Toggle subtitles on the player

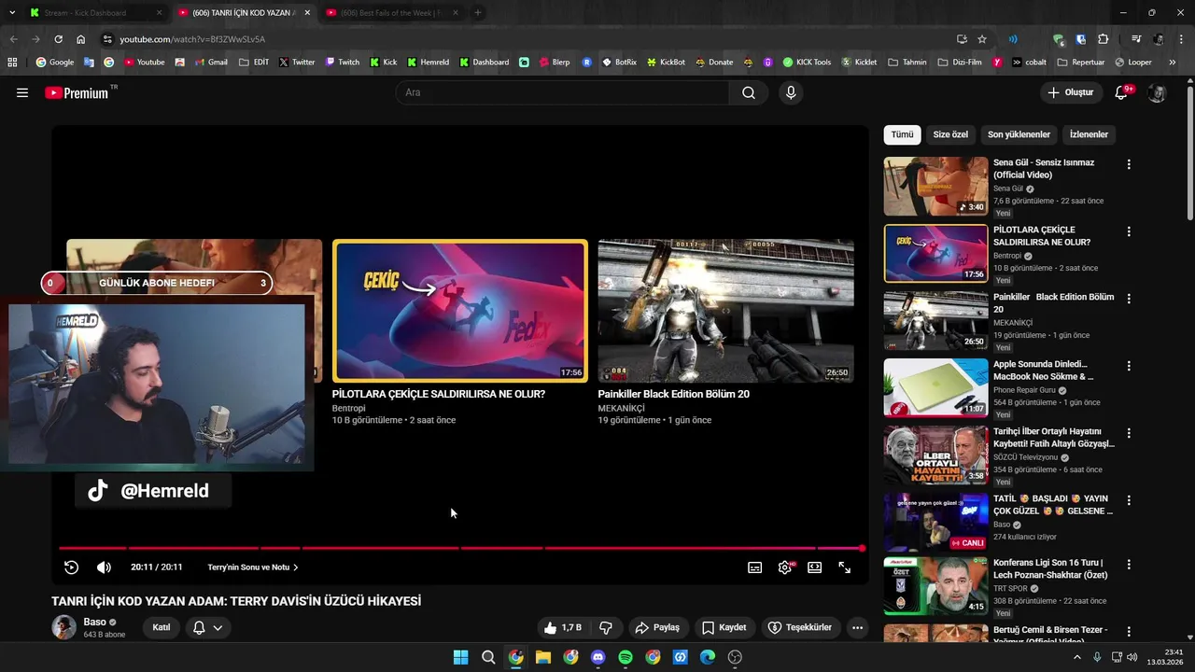[754, 567]
